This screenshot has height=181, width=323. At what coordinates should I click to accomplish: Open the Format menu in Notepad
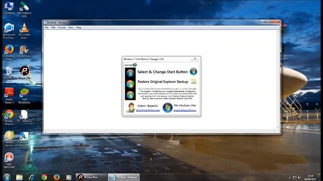62,27
